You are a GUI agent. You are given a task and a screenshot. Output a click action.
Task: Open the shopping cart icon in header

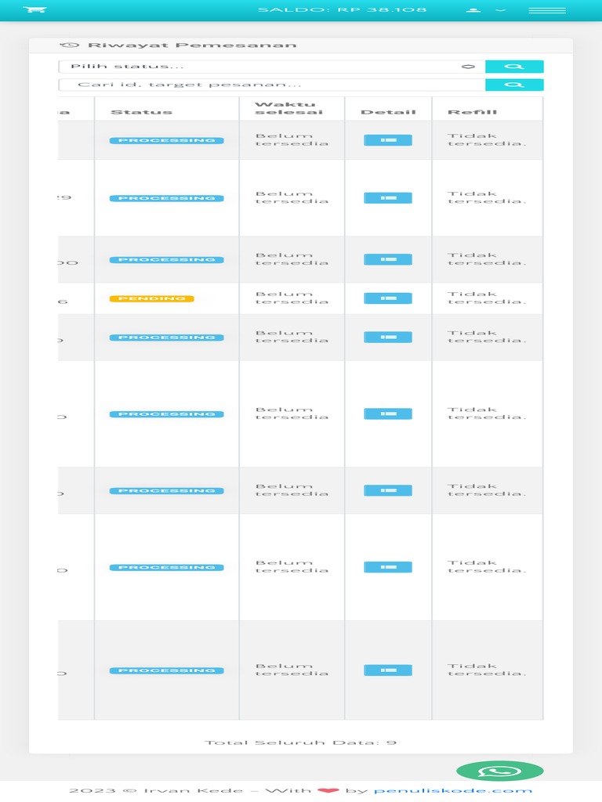(x=35, y=10)
